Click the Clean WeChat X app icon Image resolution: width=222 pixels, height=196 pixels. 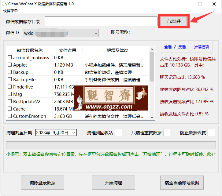click(x=4, y=4)
